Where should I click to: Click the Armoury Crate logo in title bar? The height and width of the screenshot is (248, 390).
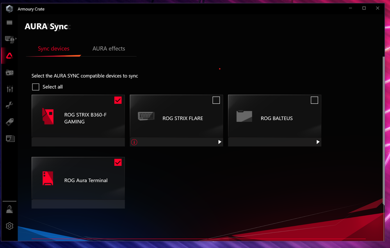[x=9, y=9]
